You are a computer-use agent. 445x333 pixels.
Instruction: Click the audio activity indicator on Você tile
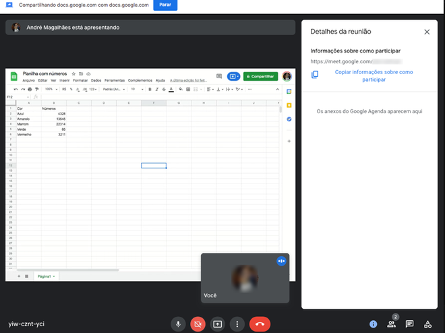[281, 261]
